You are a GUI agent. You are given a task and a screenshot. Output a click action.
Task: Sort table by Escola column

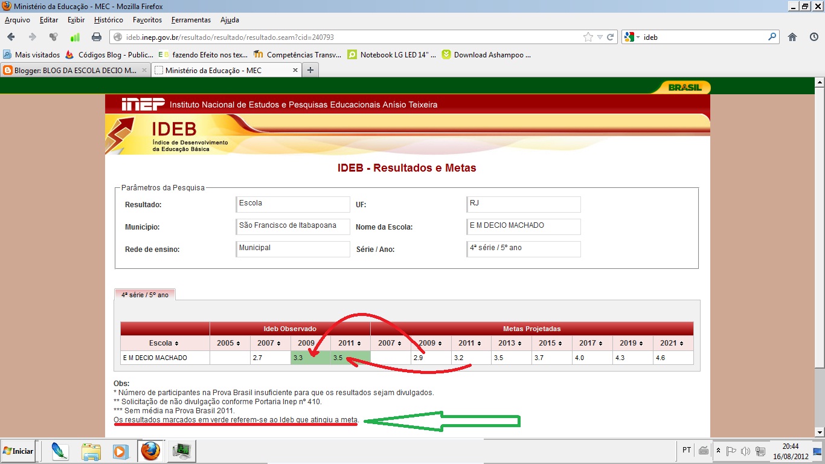point(165,343)
